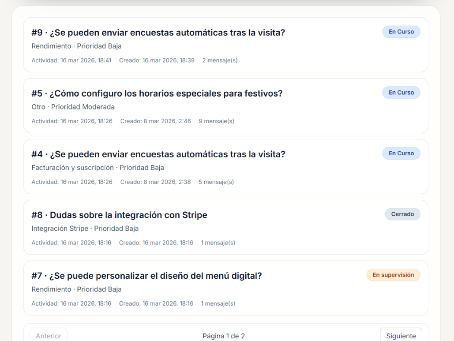This screenshot has width=454, height=341.
Task: Click the En Curso badge on ticket #5
Action: point(401,92)
